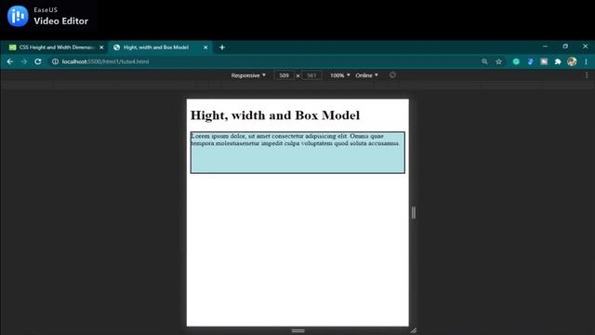Open the gray square extension icon
This screenshot has height=335, width=595.
coord(544,61)
